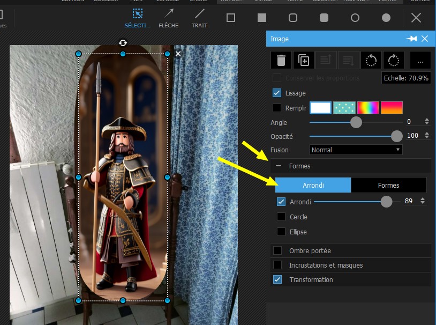Viewport: 436px width, 325px height.
Task: Click the Opacité slider handle
Action: pos(396,136)
